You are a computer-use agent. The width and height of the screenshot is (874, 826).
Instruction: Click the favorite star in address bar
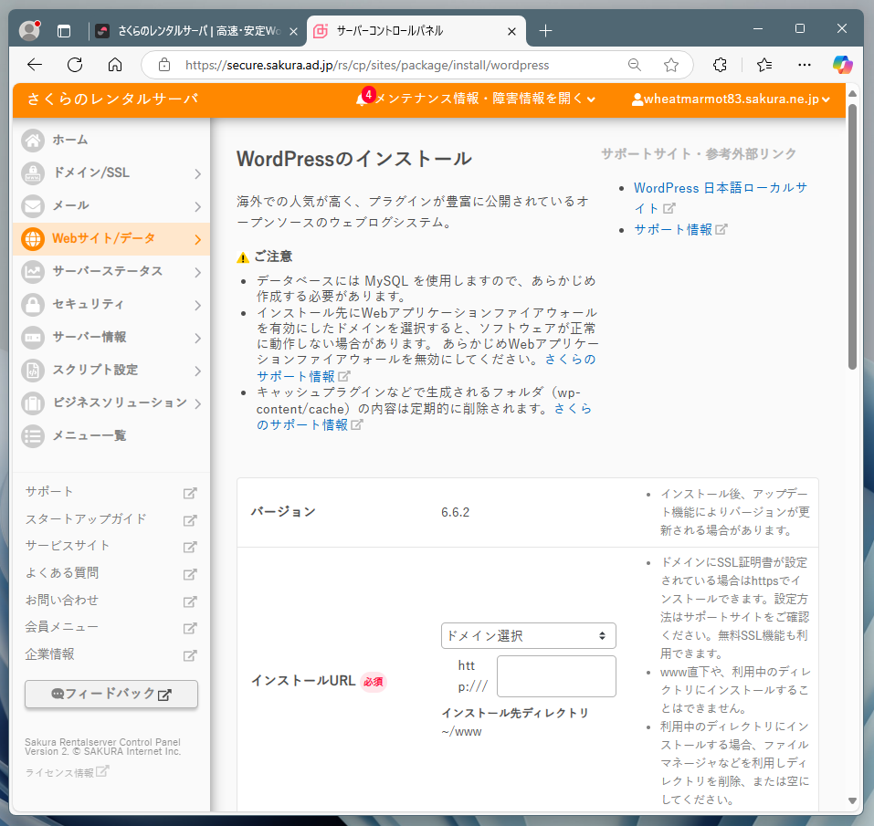tap(671, 65)
